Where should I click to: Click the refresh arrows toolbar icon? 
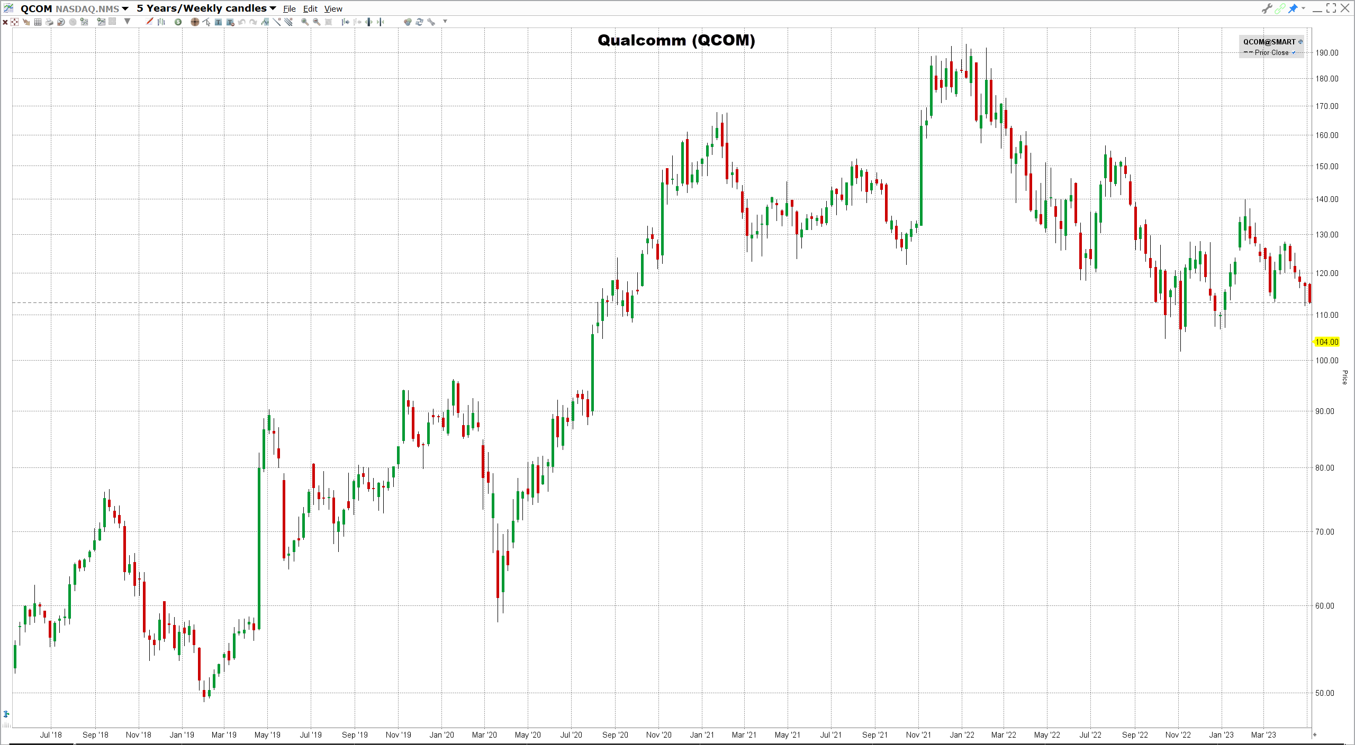[419, 22]
